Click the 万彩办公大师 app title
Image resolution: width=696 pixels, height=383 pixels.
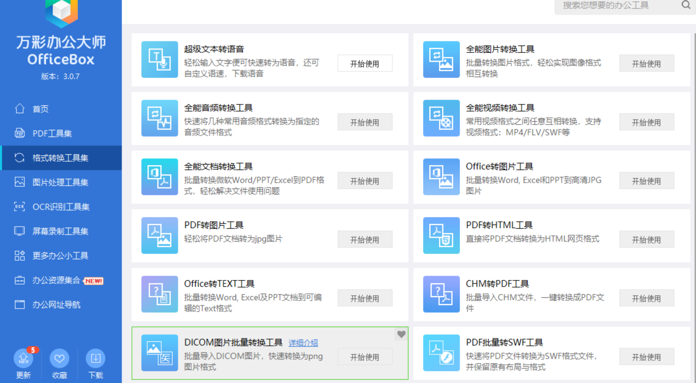tap(61, 42)
